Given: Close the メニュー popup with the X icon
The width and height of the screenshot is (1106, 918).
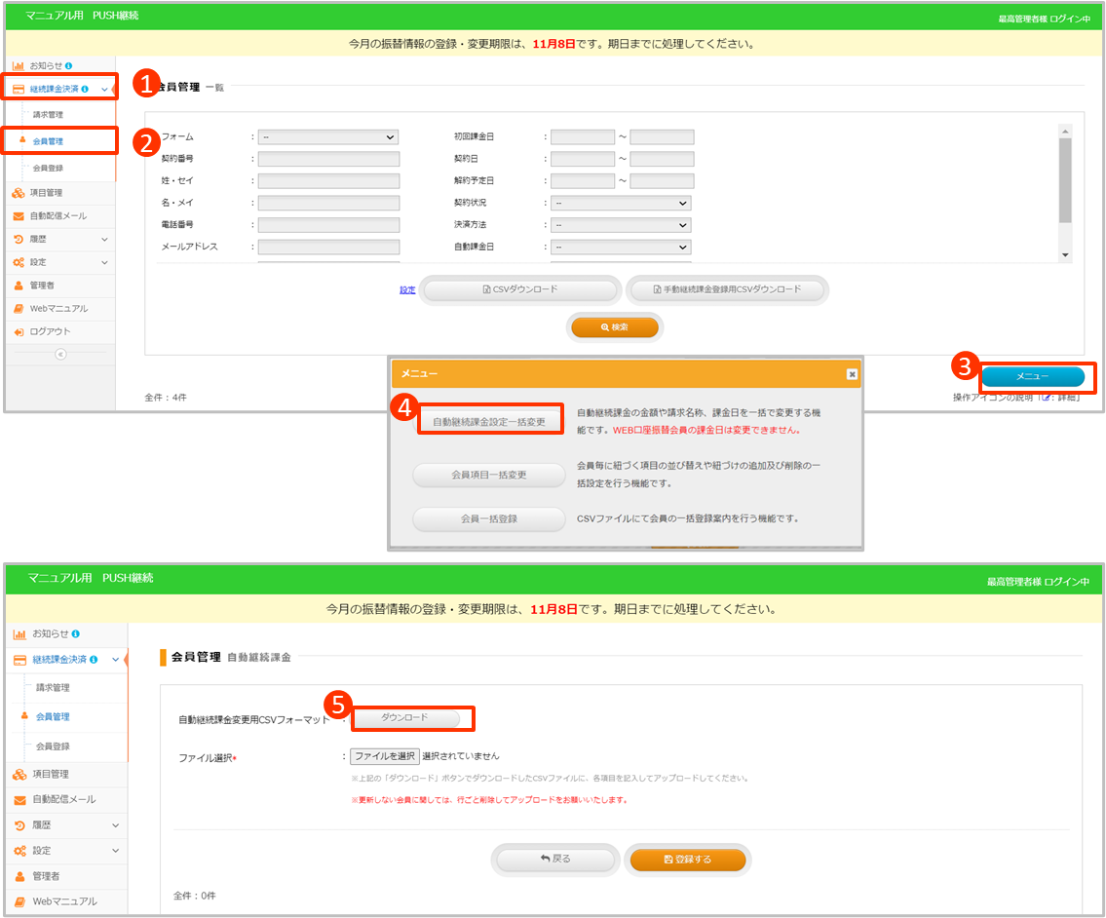Looking at the screenshot, I should (852, 374).
